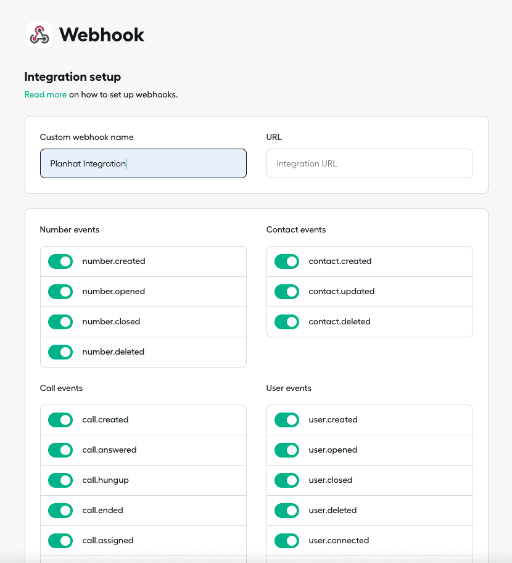The height and width of the screenshot is (563, 512).
Task: Switch off contact.deleted toggle
Action: (x=287, y=322)
